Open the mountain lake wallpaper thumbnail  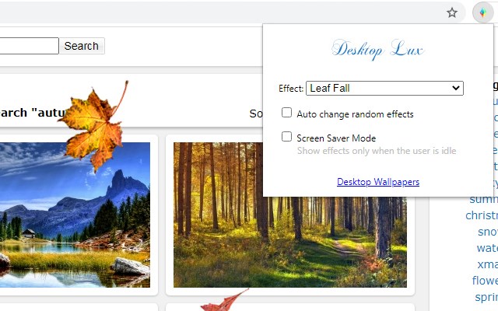(x=75, y=215)
